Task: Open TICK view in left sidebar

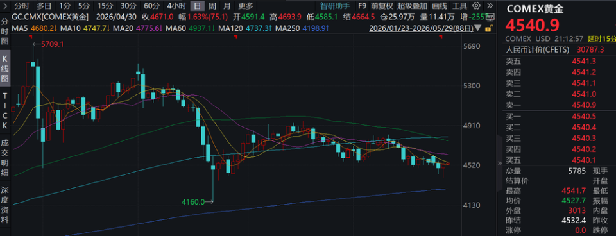Action: point(4,111)
